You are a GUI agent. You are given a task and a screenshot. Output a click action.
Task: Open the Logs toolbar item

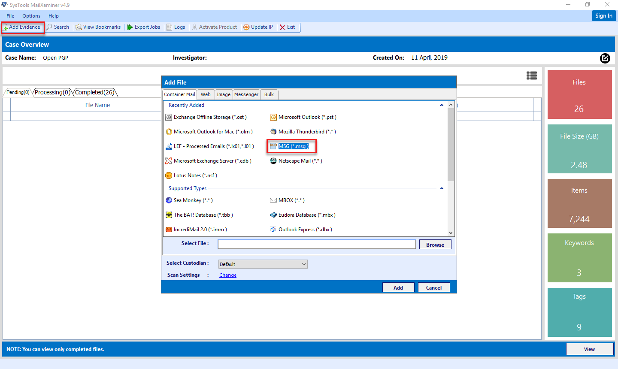(176, 27)
